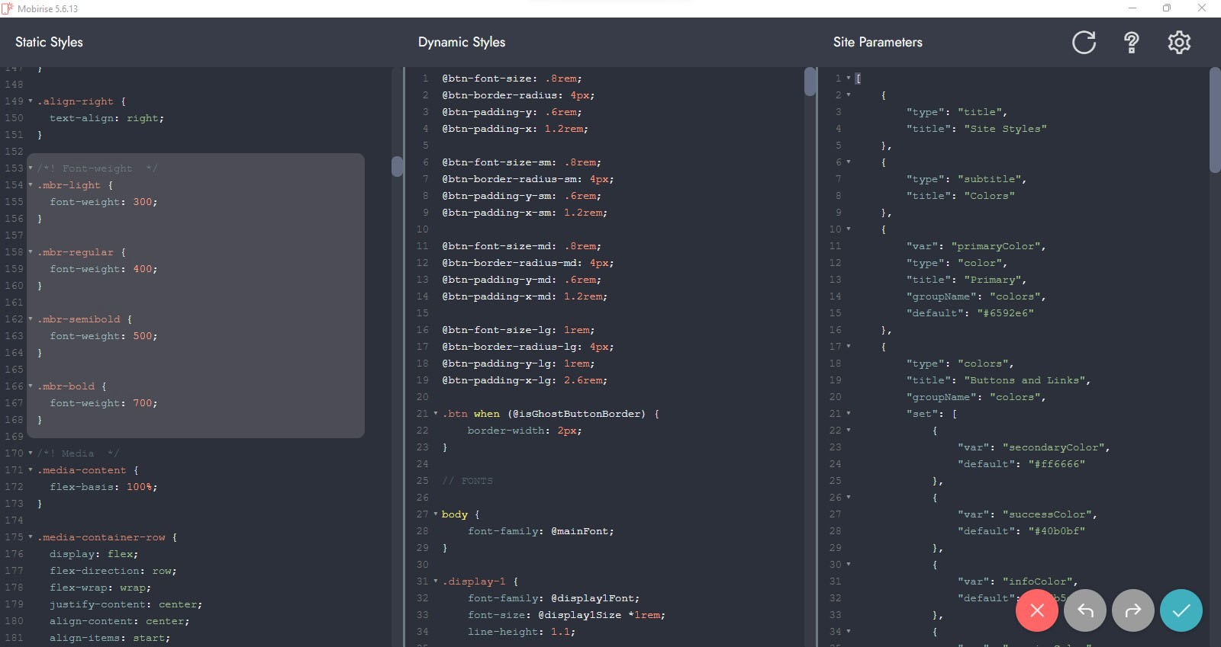Viewport: 1221px width, 647px height.
Task: Click the Dynamic Styles panel heading
Action: pyautogui.click(x=461, y=43)
